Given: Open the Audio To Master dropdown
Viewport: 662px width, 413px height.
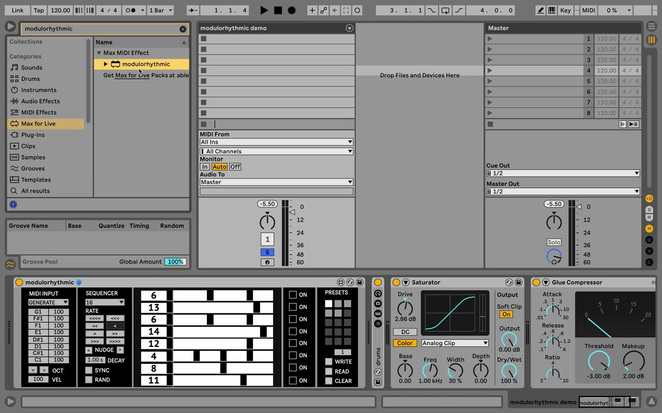Looking at the screenshot, I should click(277, 182).
